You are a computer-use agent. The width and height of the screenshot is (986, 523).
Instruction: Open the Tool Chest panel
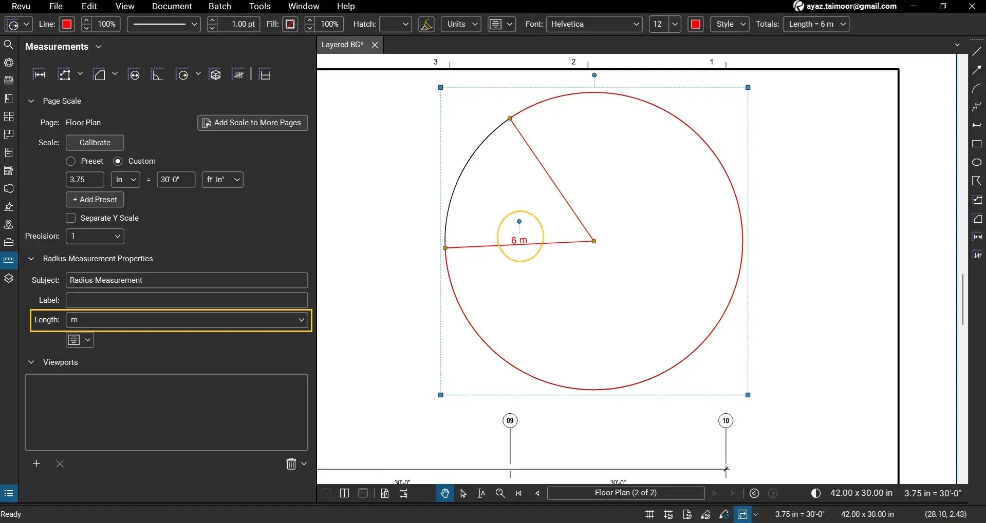tap(9, 242)
